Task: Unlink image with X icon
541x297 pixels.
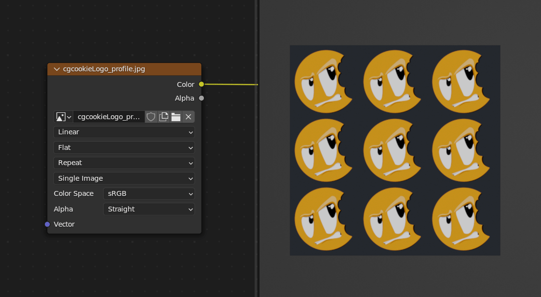Action: coord(188,117)
